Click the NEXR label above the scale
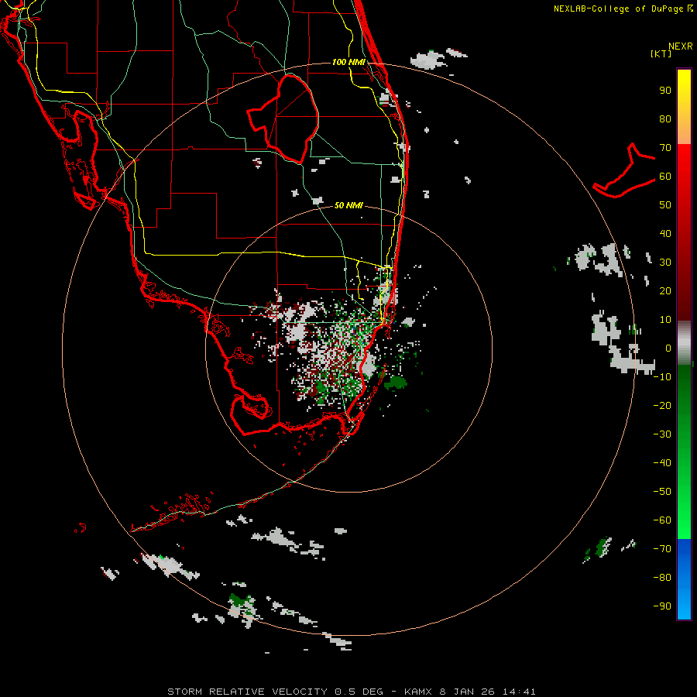Screen dimensions: 697x697 pyautogui.click(x=681, y=46)
